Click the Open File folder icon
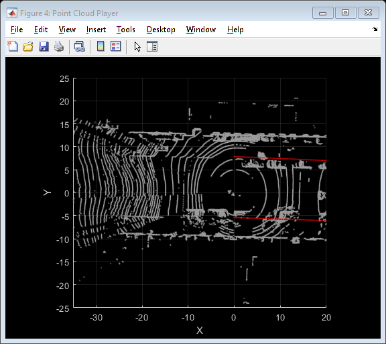Image resolution: width=386 pixels, height=344 pixels. point(28,46)
